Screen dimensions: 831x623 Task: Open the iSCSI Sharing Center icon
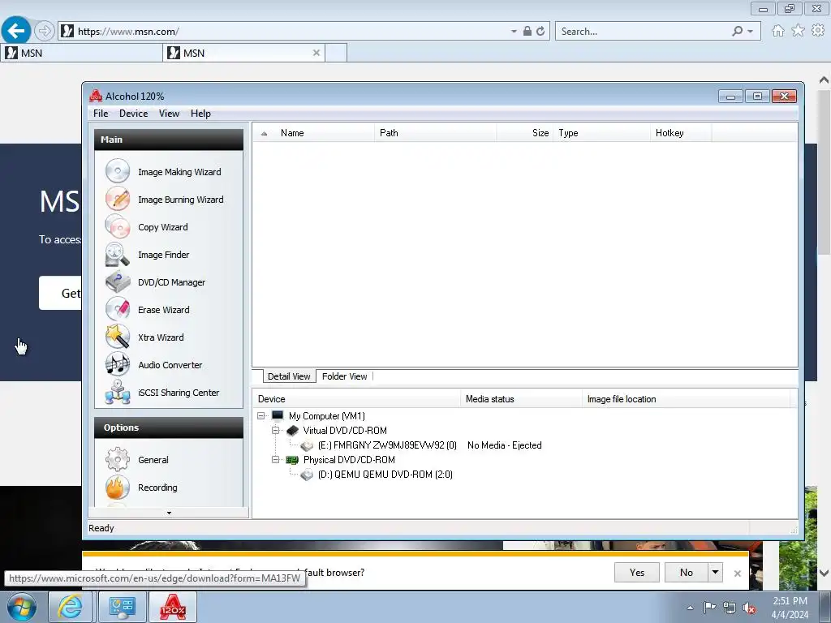(x=118, y=392)
